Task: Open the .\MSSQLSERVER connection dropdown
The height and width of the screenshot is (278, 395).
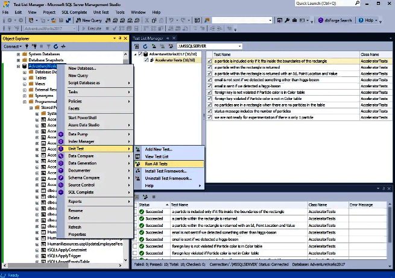Action: tap(239, 46)
